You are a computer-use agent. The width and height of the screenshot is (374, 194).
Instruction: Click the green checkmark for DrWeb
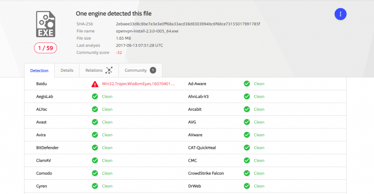click(x=247, y=186)
